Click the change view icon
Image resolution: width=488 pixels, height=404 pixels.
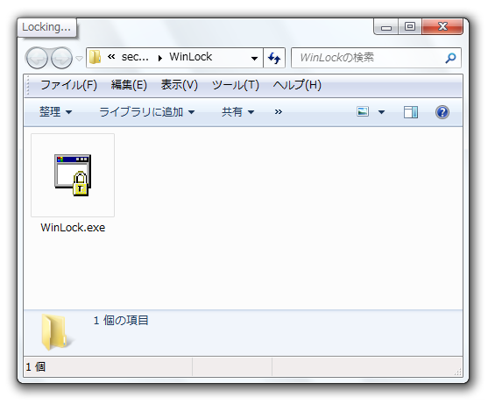tap(363, 112)
